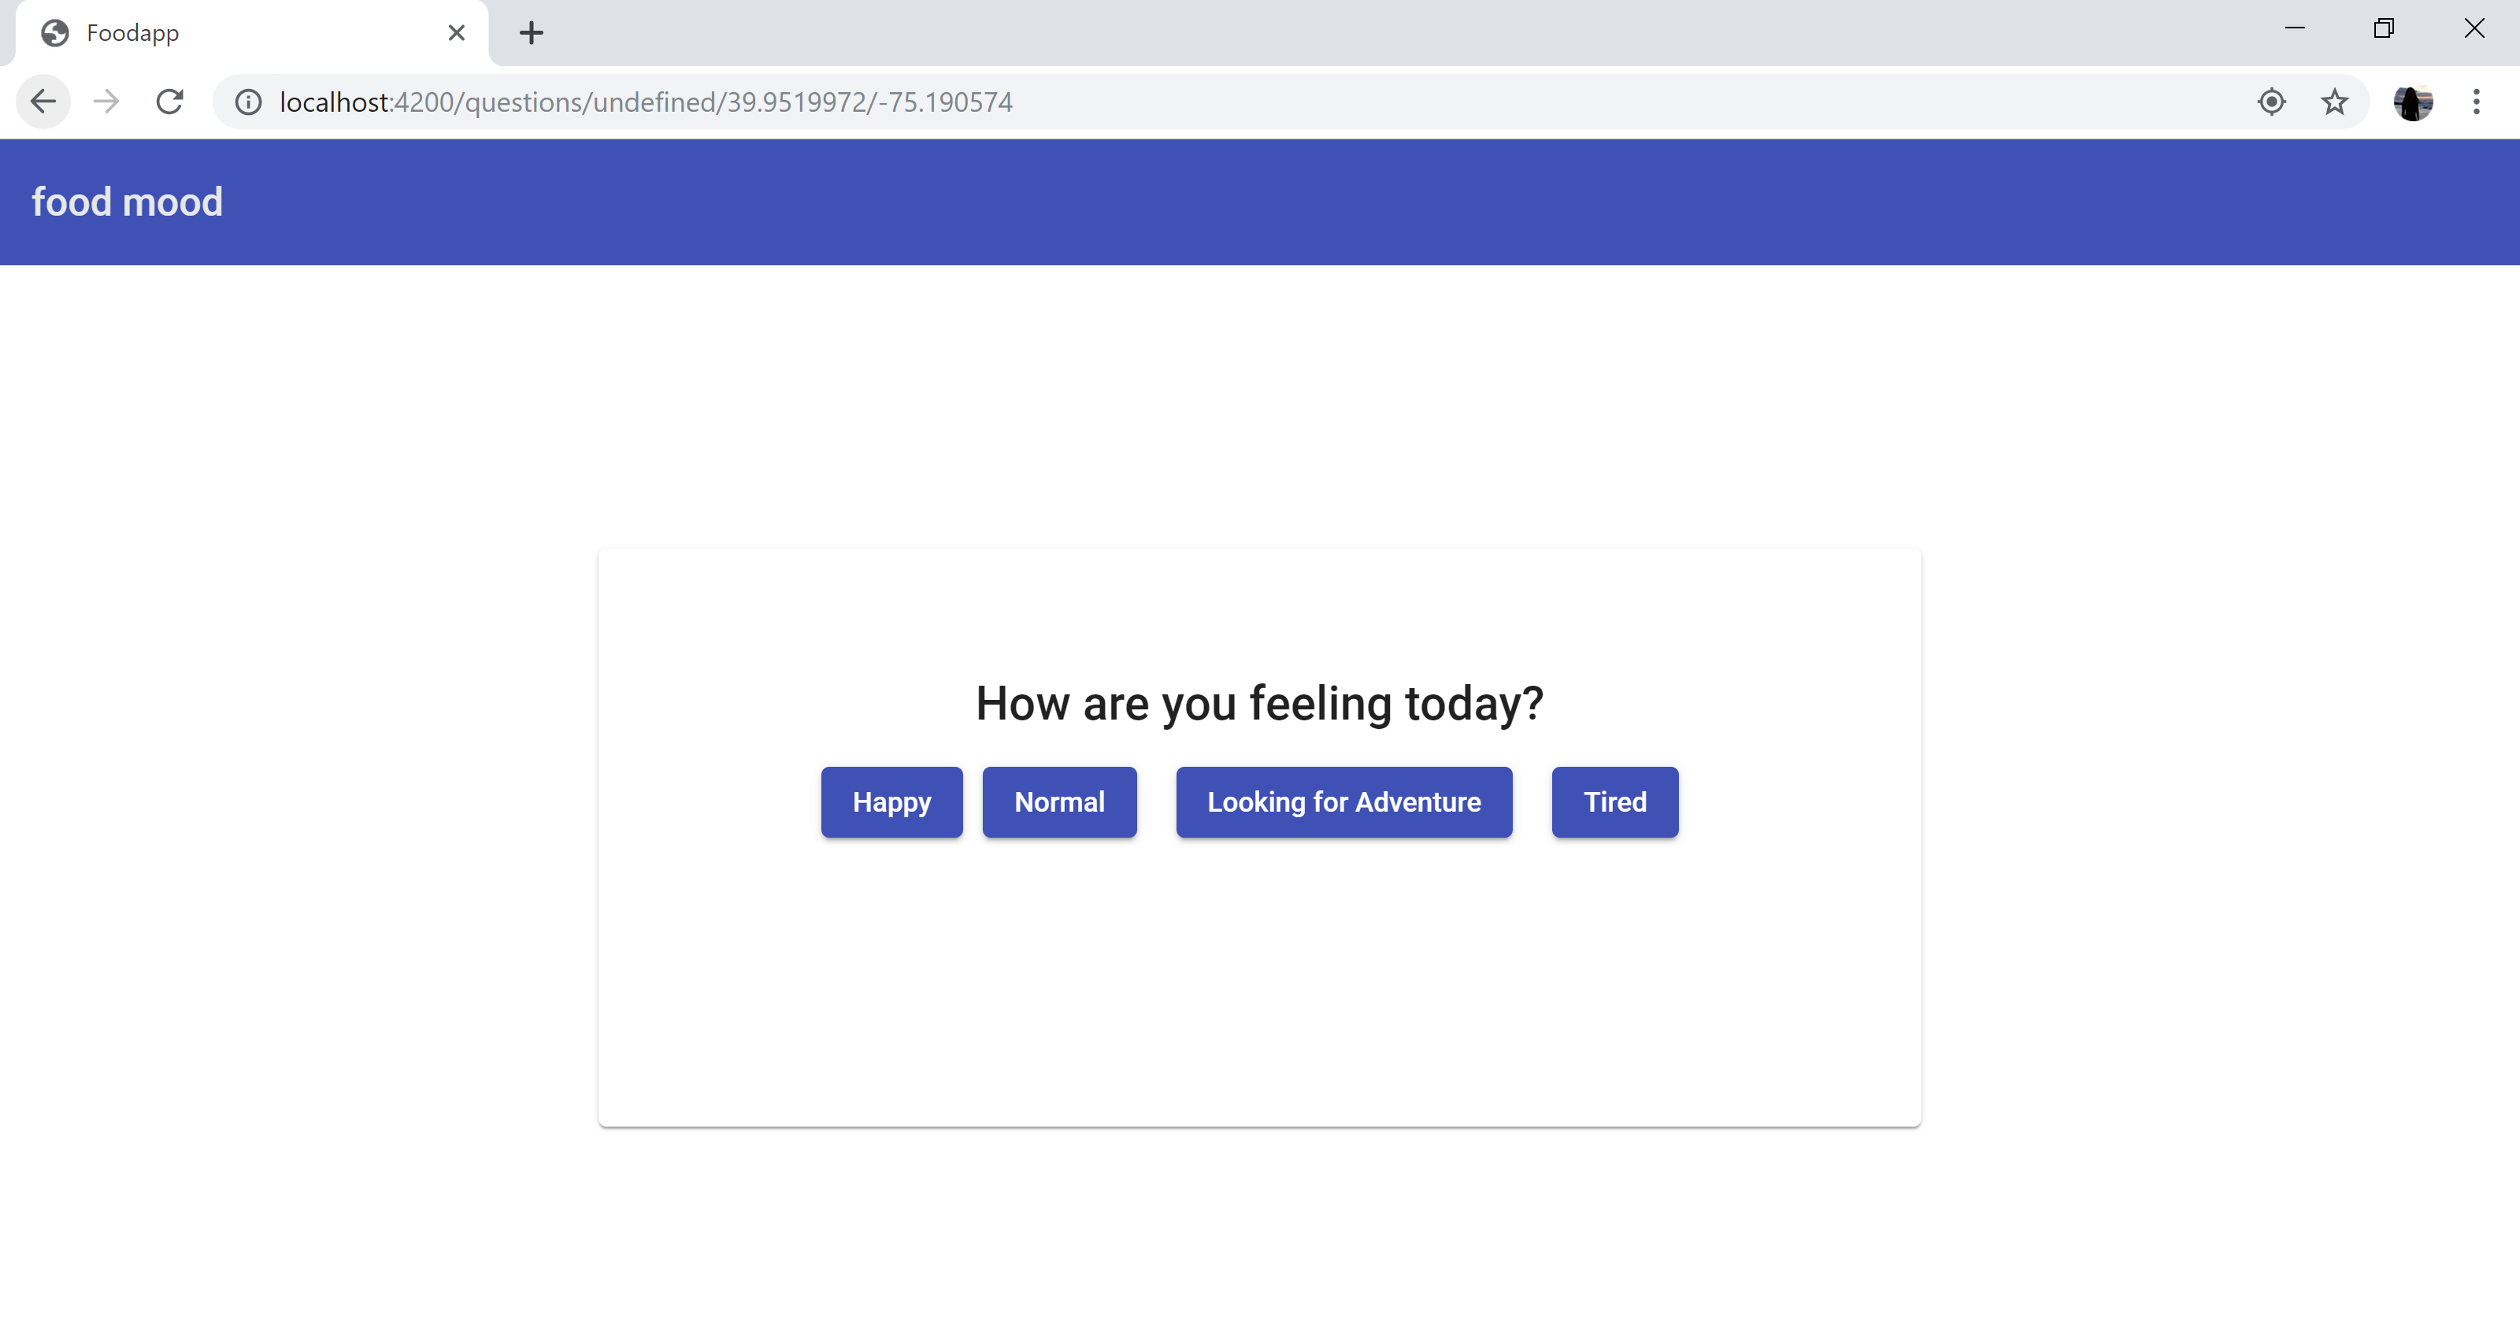Click the forward navigation arrow
The height and width of the screenshot is (1336, 2520).
106,102
